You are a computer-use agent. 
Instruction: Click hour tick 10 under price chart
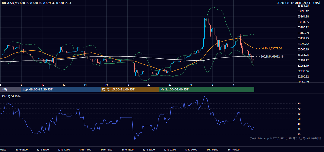pos(43,85)
